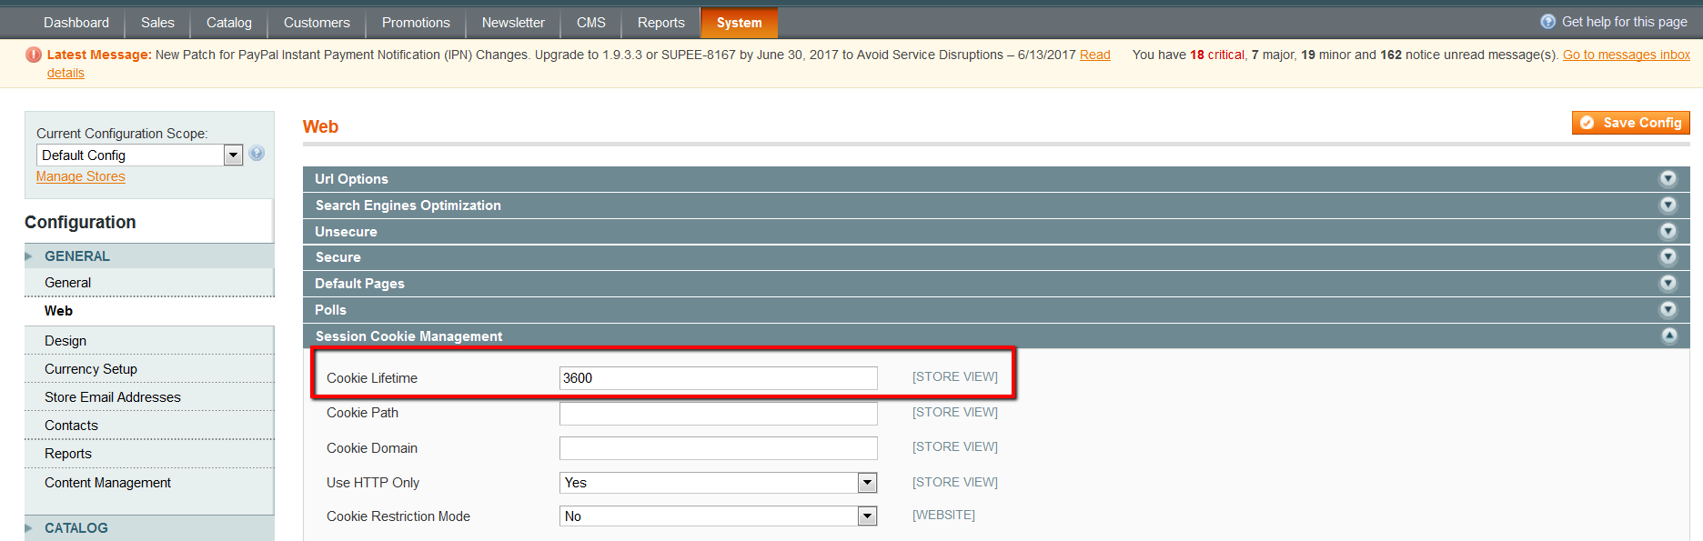
Task: Open the Manage Stores link
Action: click(x=81, y=176)
